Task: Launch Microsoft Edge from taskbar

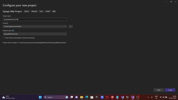Action: [87, 97]
